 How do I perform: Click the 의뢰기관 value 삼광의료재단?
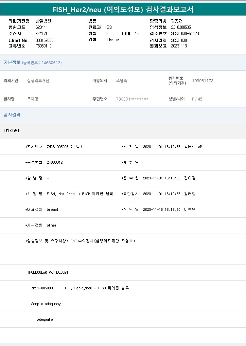pyautogui.click(x=38, y=81)
